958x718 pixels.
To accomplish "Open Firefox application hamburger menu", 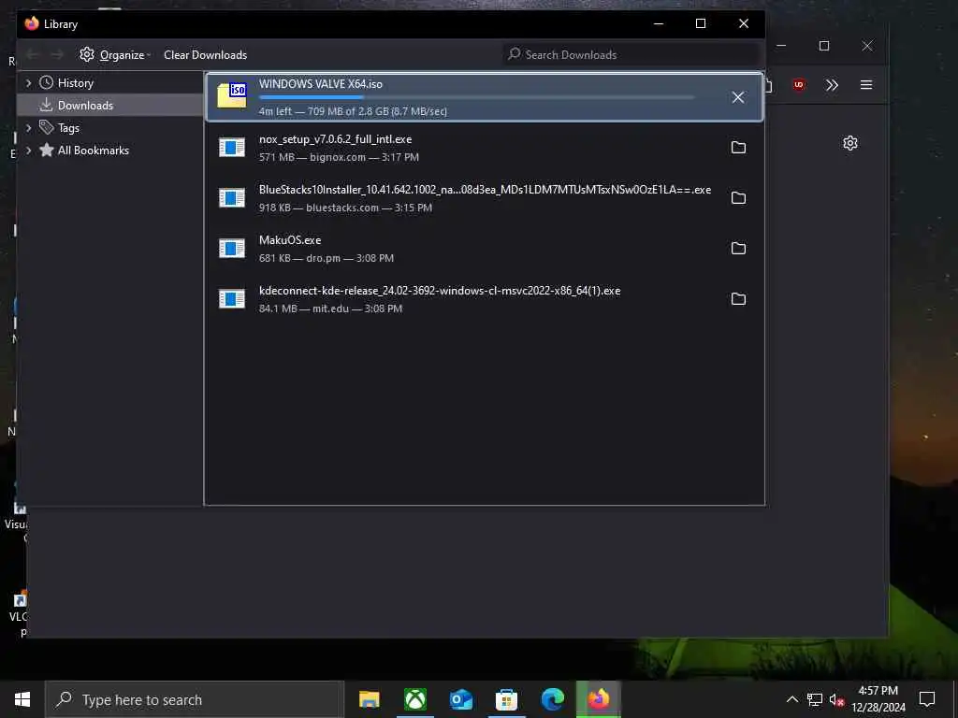I will coord(866,85).
